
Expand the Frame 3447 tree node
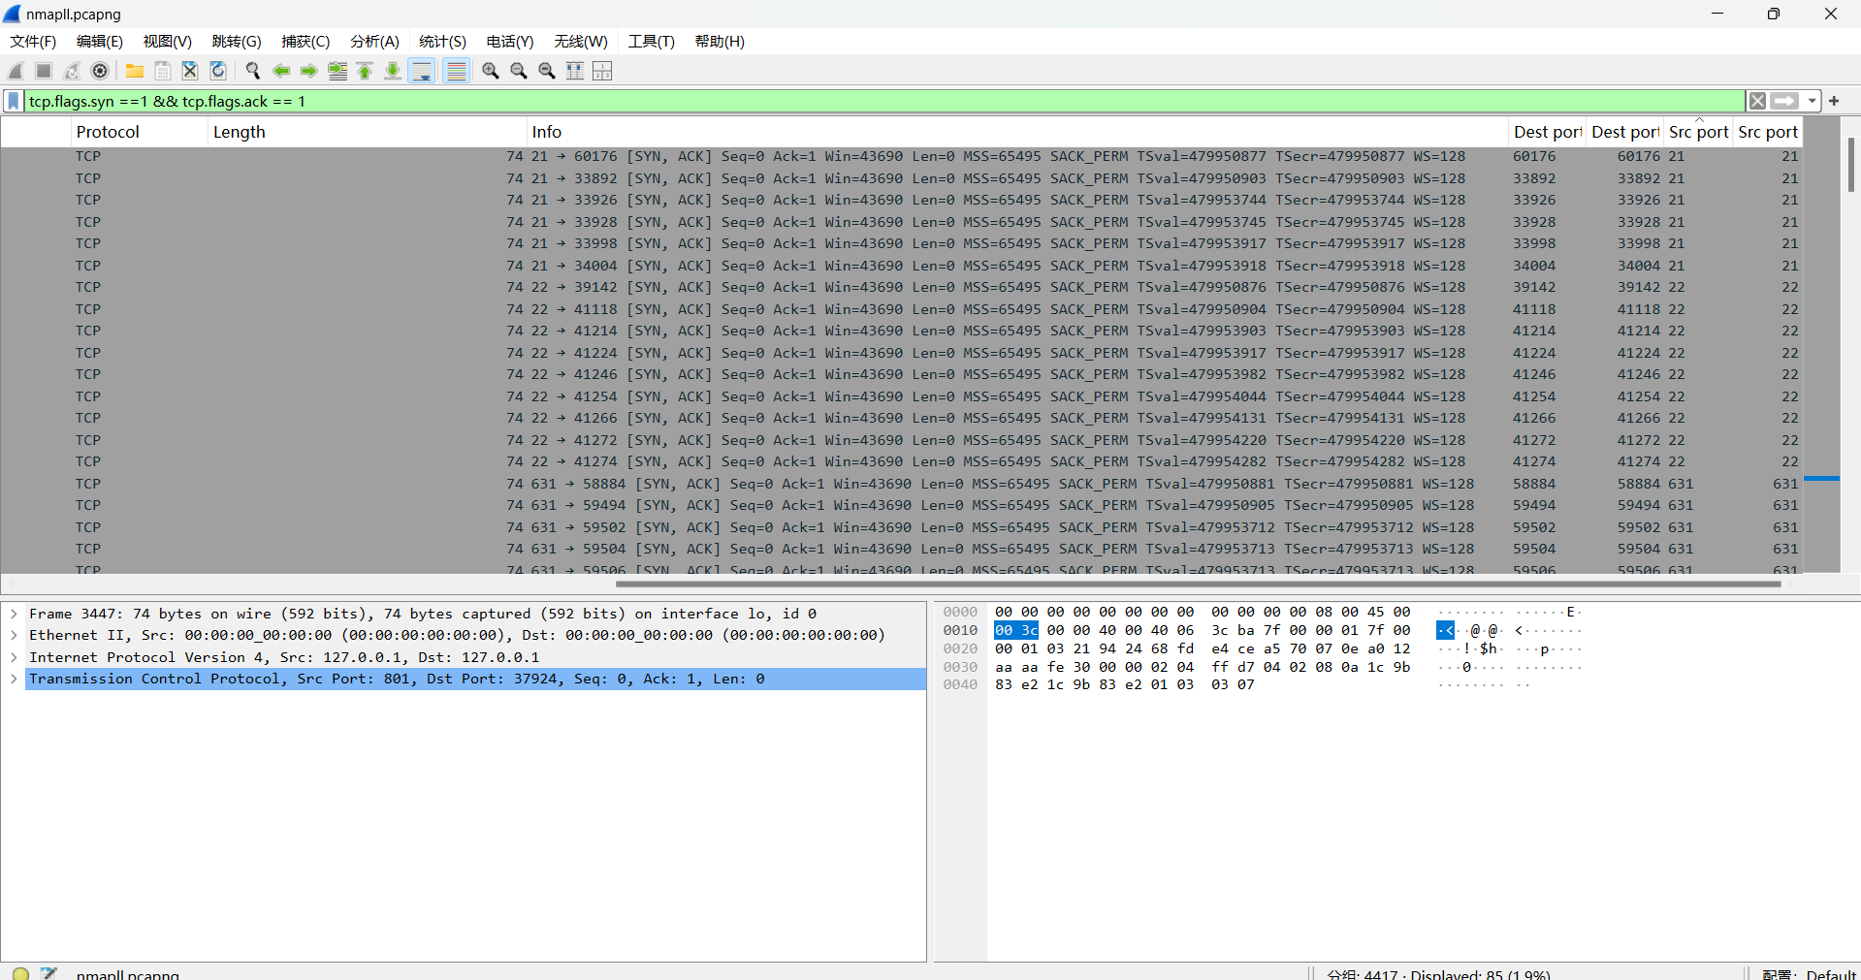(x=14, y=614)
